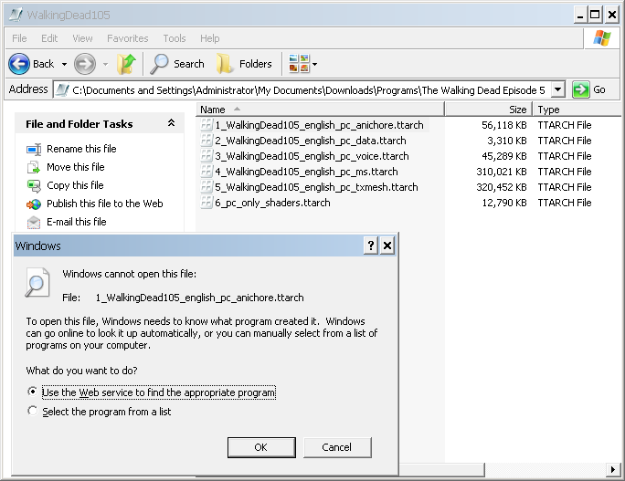The height and width of the screenshot is (481, 625).
Task: Click E-mail this file link
Action: (x=77, y=222)
